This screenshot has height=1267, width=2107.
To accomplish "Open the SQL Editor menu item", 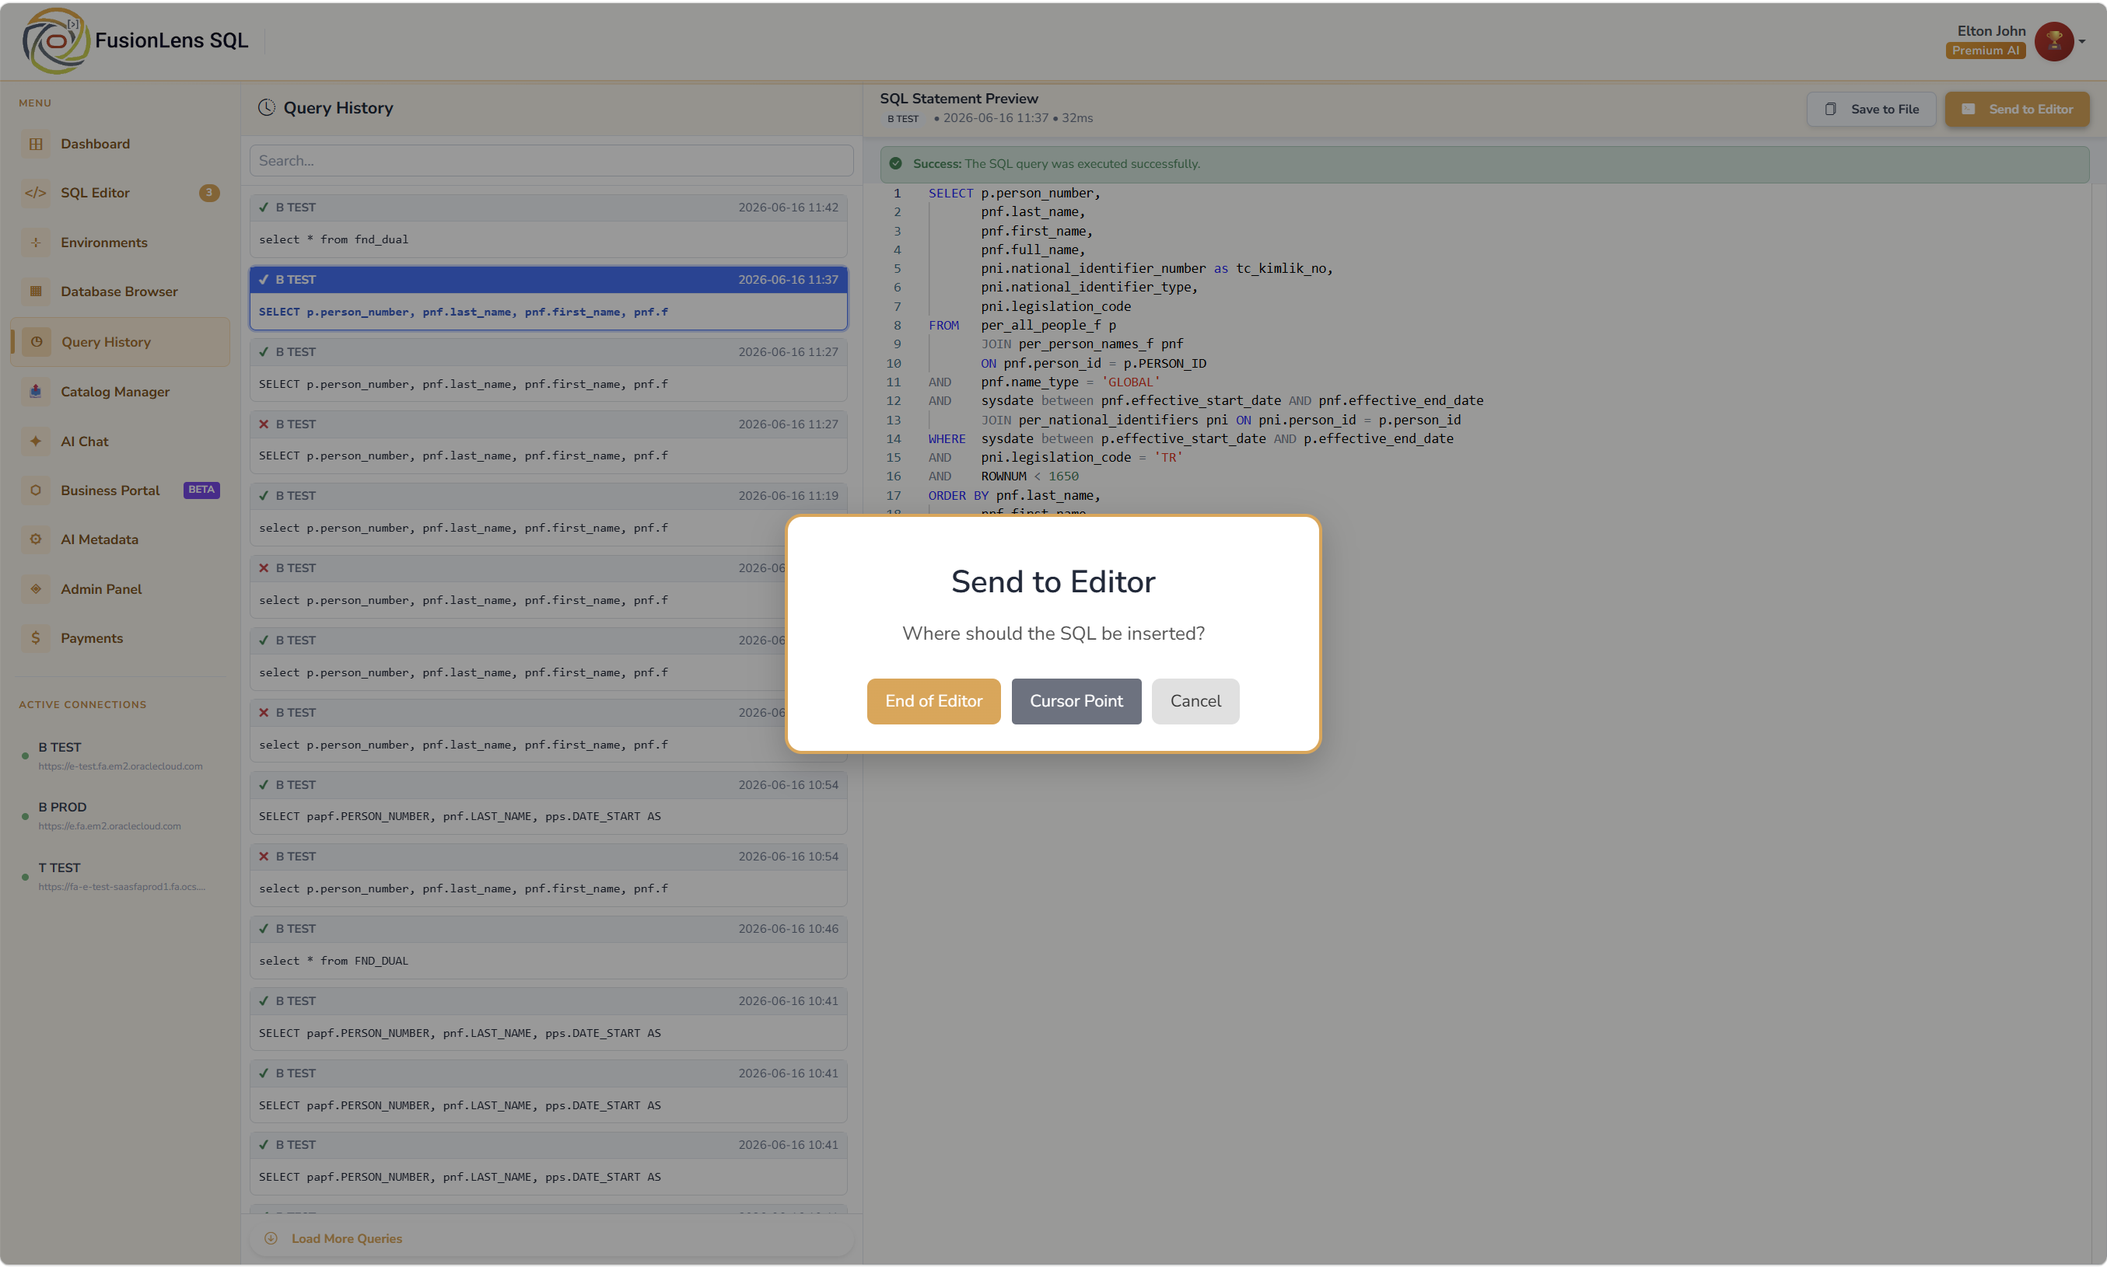I will pos(121,193).
